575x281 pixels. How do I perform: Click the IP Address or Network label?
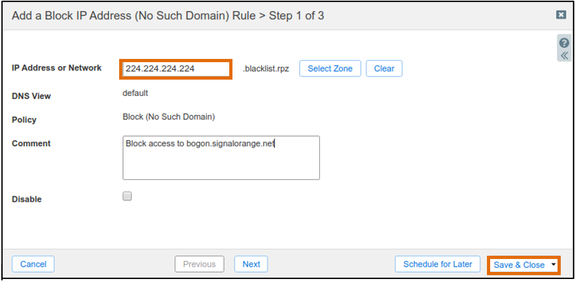(57, 68)
